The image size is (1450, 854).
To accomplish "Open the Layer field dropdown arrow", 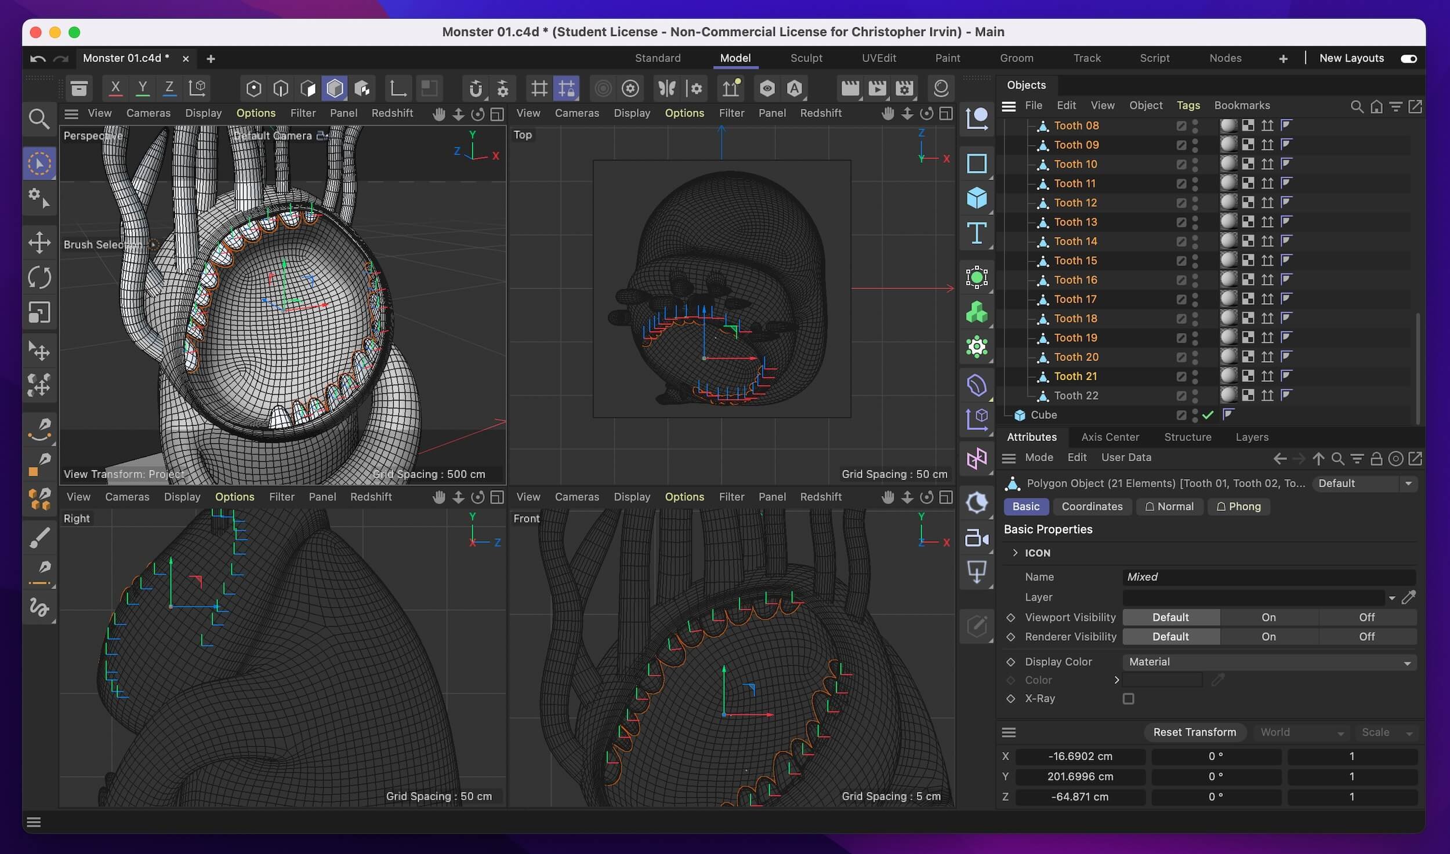I will (x=1392, y=597).
